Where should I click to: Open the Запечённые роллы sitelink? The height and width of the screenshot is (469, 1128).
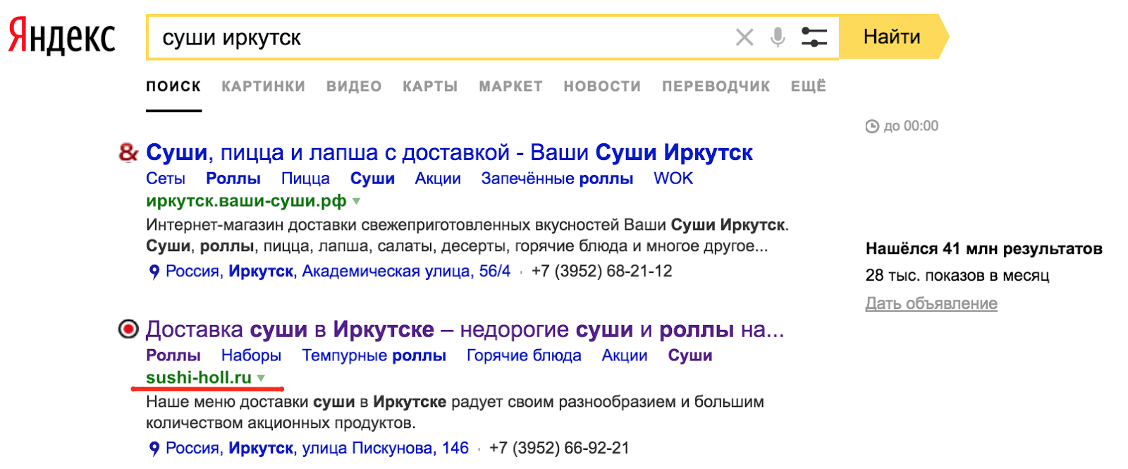(557, 178)
